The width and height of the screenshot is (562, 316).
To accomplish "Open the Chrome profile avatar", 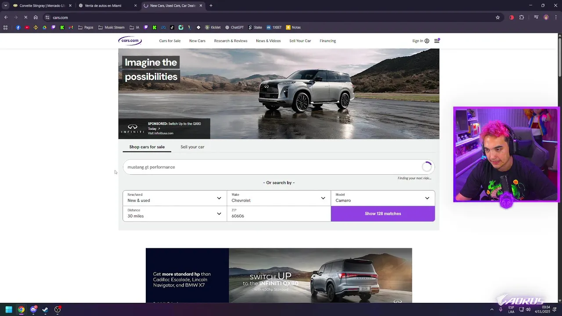I will coord(546,18).
